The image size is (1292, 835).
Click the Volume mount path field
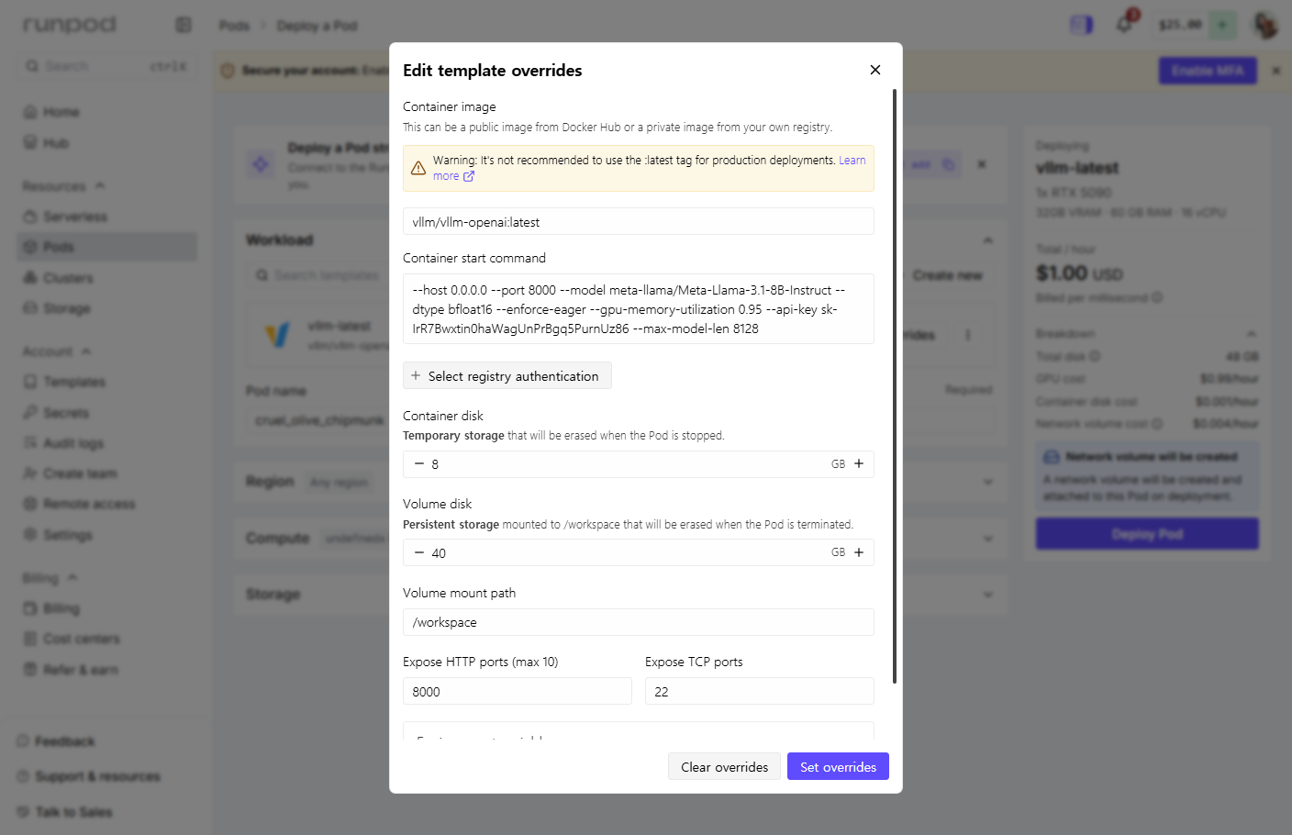(639, 622)
